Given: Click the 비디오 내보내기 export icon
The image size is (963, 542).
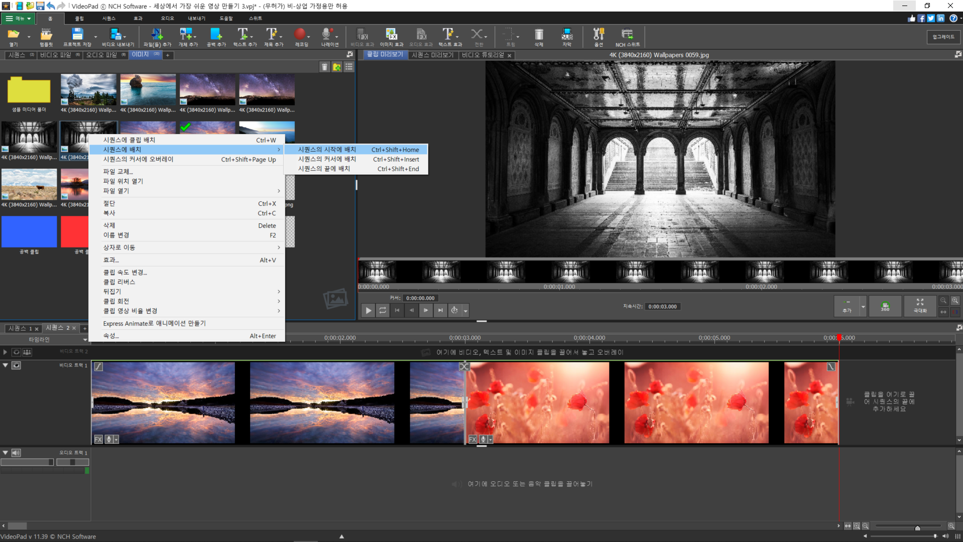Looking at the screenshot, I should click(x=115, y=34).
